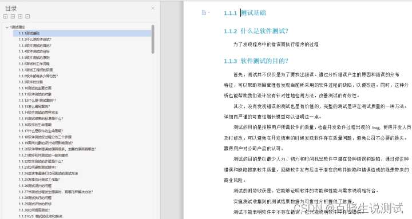The width and height of the screenshot is (412, 219).
Task: Close the 目录 outline panel
Action: [x=153, y=9]
